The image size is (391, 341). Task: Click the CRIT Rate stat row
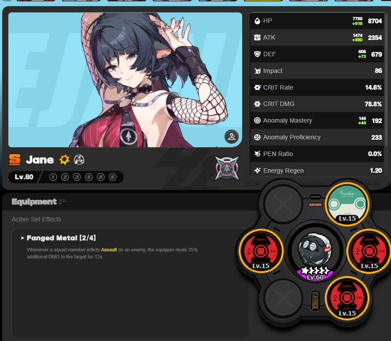[x=317, y=87]
